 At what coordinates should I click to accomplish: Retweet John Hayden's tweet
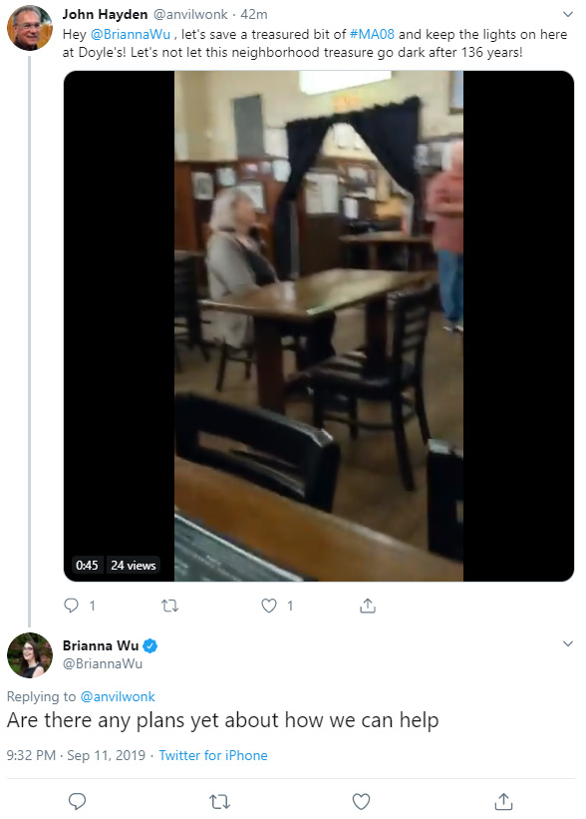click(x=169, y=606)
